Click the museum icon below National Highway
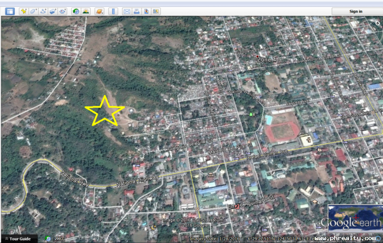The height and width of the screenshot is (243, 383). [x=211, y=175]
